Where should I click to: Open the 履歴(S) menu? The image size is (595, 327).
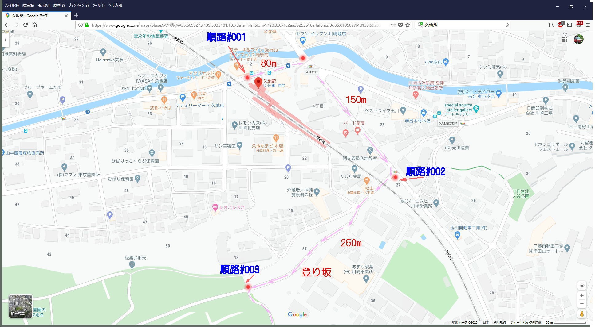click(59, 6)
